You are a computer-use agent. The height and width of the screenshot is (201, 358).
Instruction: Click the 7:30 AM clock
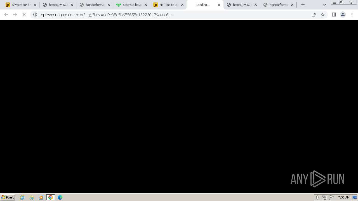(x=344, y=197)
